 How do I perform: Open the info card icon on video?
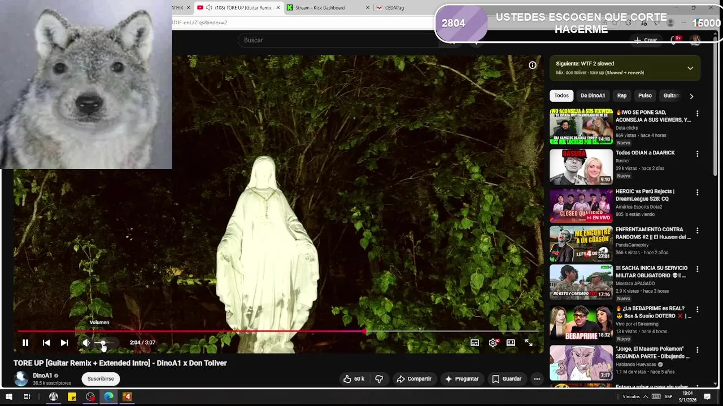532,65
